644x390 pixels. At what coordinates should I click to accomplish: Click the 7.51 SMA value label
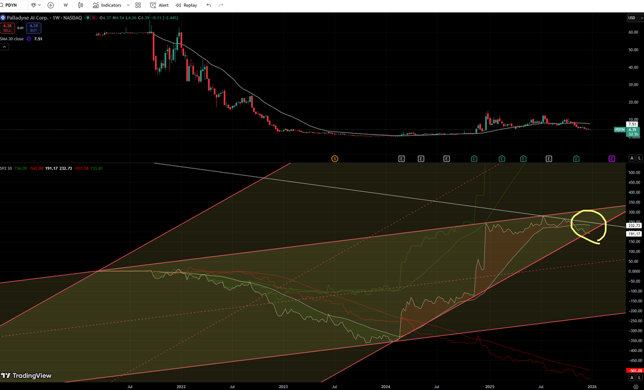coord(633,124)
